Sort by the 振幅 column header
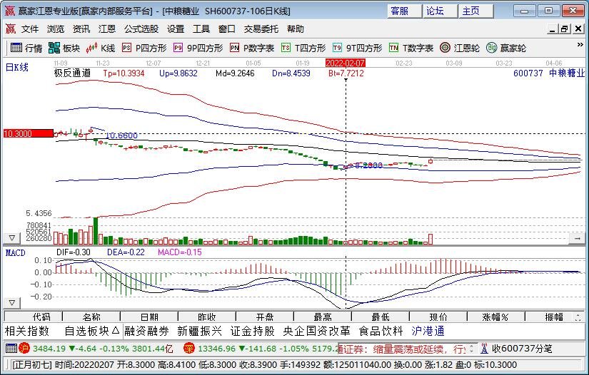Screen dimensions: 589x375 click(554, 317)
